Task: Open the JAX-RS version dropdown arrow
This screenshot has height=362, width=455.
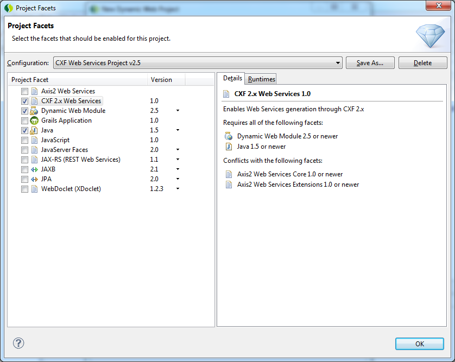Action: pos(178,159)
